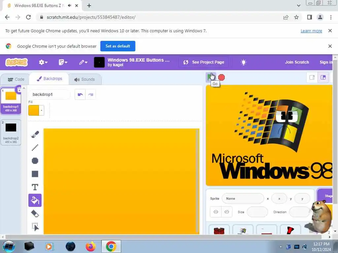Click the address bar URL

91,17
